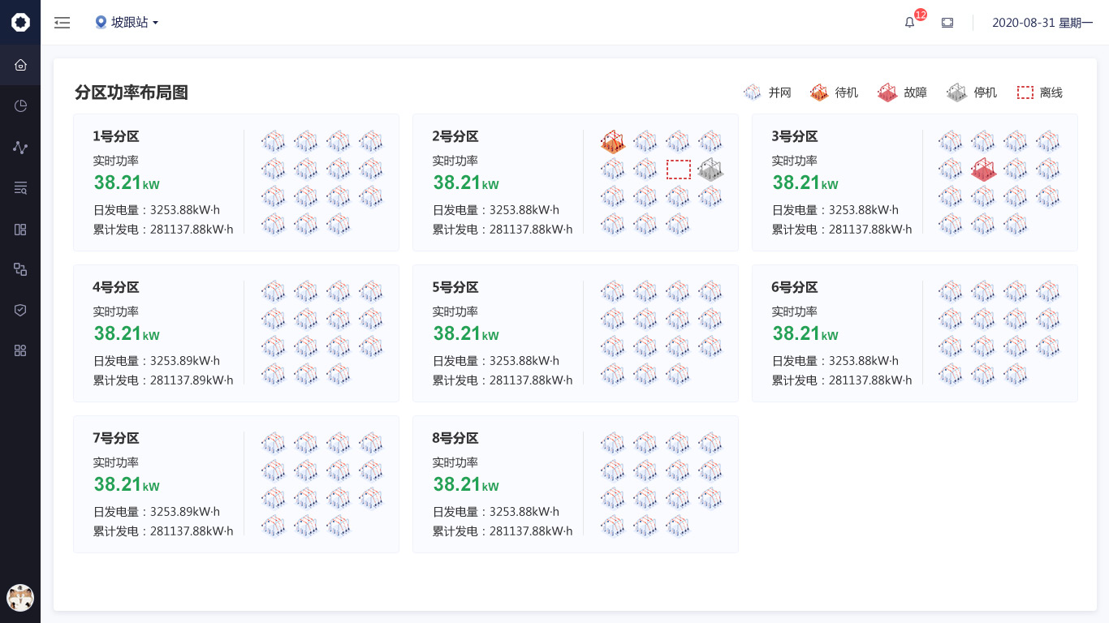Image resolution: width=1109 pixels, height=623 pixels.
Task: Click the home icon in sidebar
Action: click(x=20, y=65)
